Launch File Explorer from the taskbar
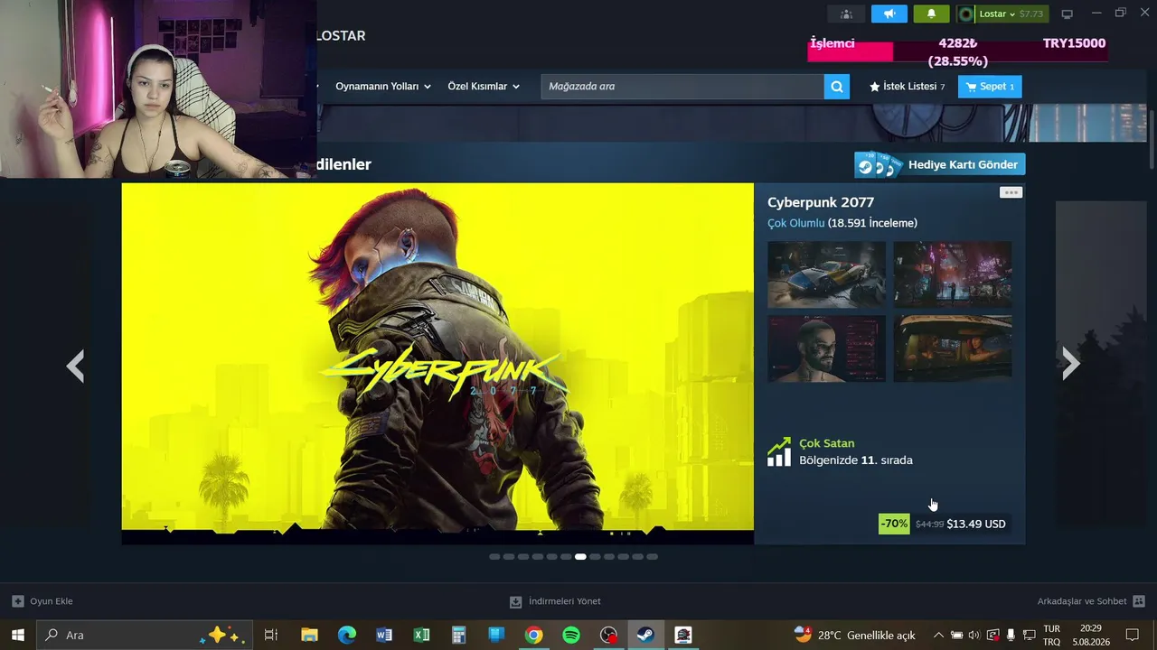The width and height of the screenshot is (1157, 650). tap(309, 635)
